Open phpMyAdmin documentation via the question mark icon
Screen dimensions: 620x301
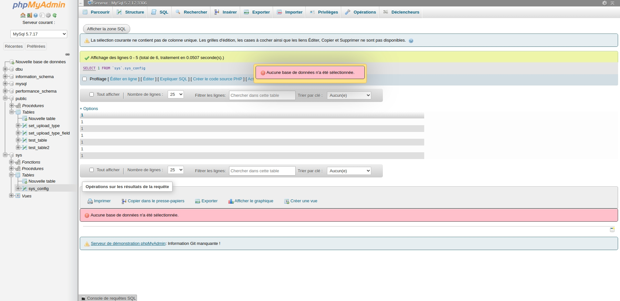click(35, 15)
